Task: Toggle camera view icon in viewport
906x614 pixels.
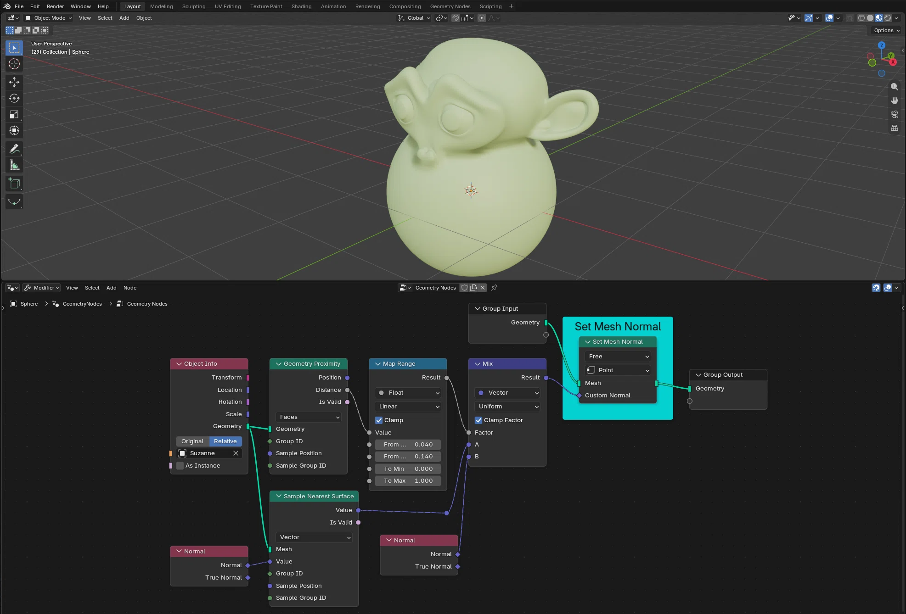Action: tap(894, 114)
